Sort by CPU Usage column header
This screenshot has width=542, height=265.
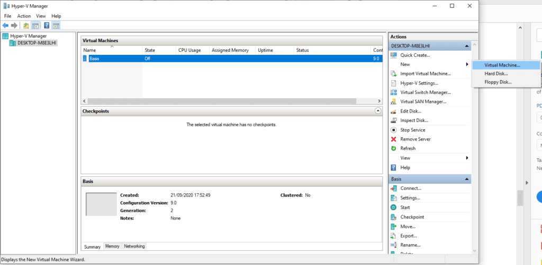coord(193,50)
